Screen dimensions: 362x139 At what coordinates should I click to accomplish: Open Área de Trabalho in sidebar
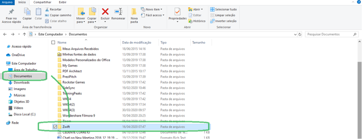[25, 70]
